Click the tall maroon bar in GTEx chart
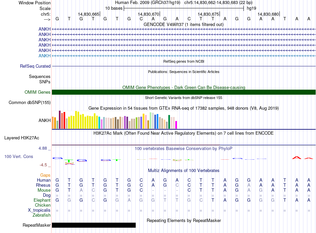 [60, 120]
